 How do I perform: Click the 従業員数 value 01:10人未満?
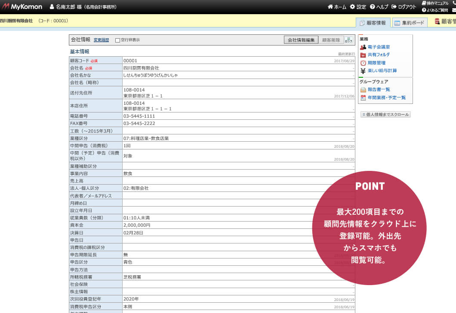pyautogui.click(x=136, y=218)
